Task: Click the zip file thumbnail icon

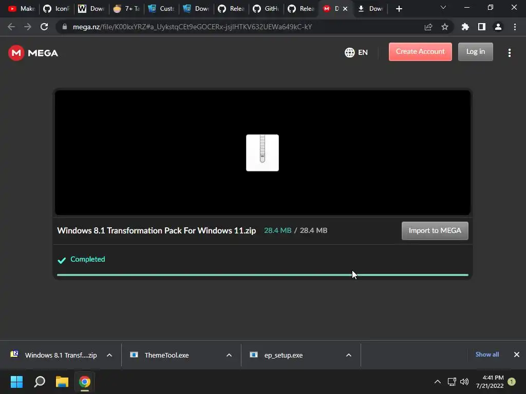Action: (262, 153)
